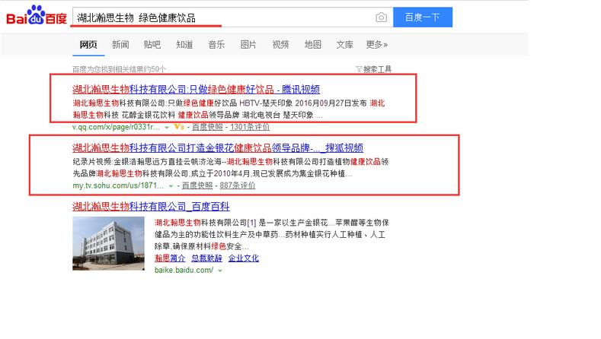The height and width of the screenshot is (339, 601).
Task: Open the 搜狐视频 result title link
Action: [217, 148]
